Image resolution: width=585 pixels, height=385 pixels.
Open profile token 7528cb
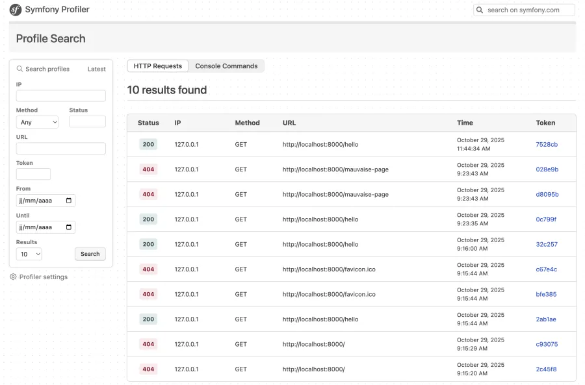(546, 144)
